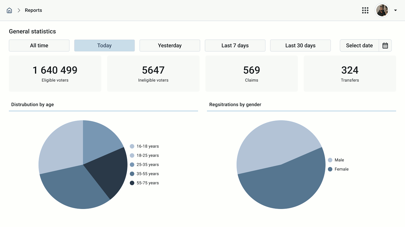The width and height of the screenshot is (405, 227).
Task: Open the apps grid menu icon
Action: pyautogui.click(x=365, y=10)
